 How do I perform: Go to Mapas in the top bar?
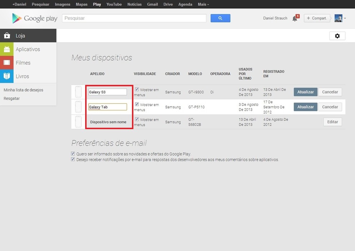pyautogui.click(x=82, y=4)
